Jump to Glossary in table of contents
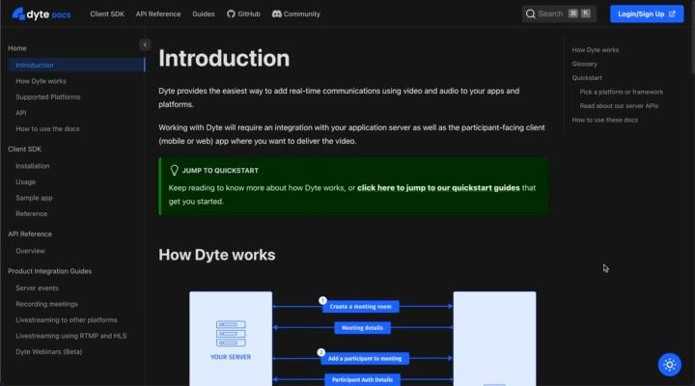 [x=585, y=64]
